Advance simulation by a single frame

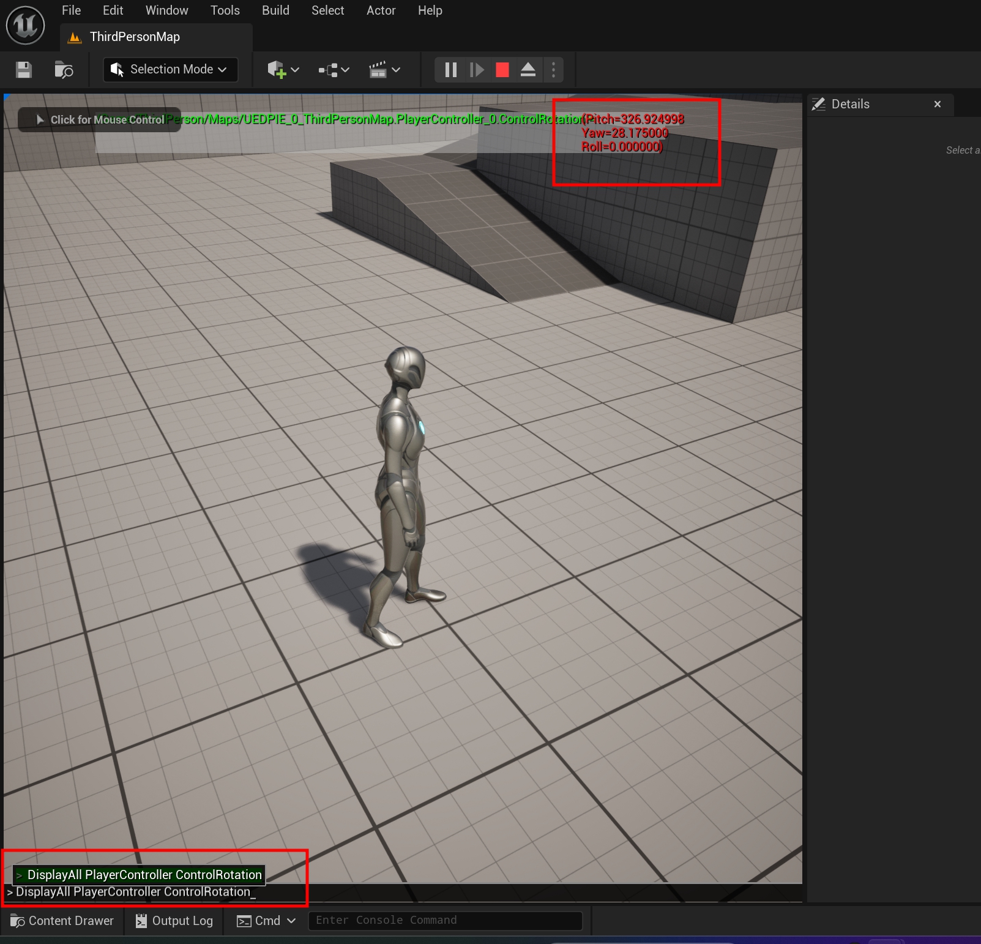[477, 70]
